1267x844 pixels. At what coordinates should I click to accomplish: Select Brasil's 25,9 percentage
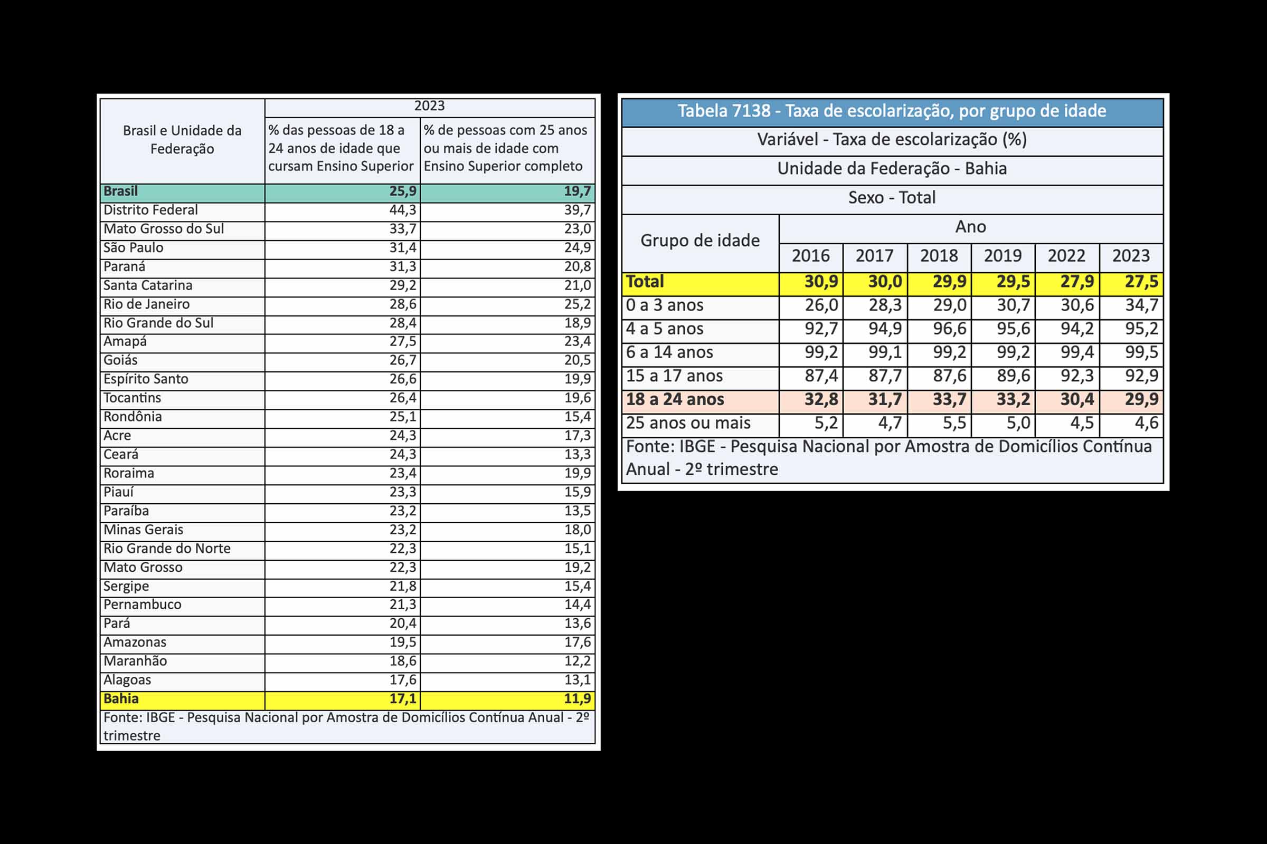[x=403, y=191]
